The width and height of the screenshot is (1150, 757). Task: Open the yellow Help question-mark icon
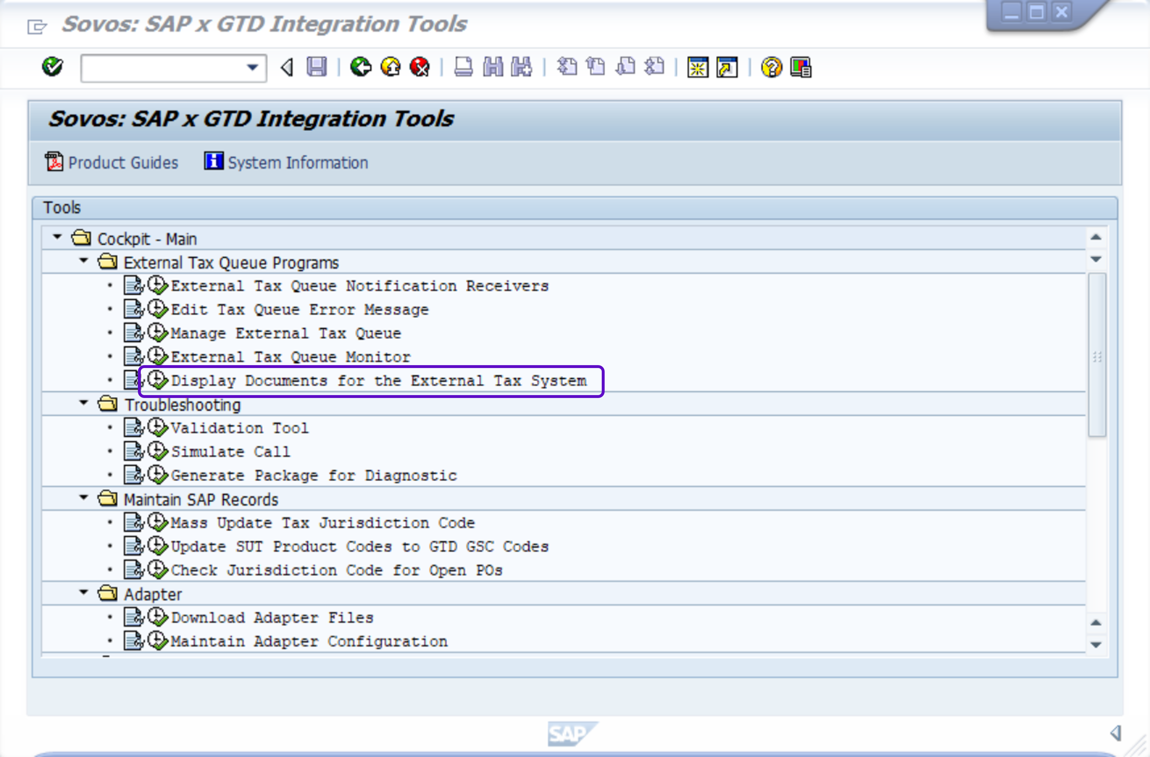click(771, 67)
